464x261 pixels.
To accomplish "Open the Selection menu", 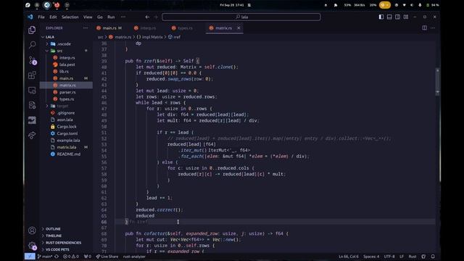I will (x=70, y=17).
